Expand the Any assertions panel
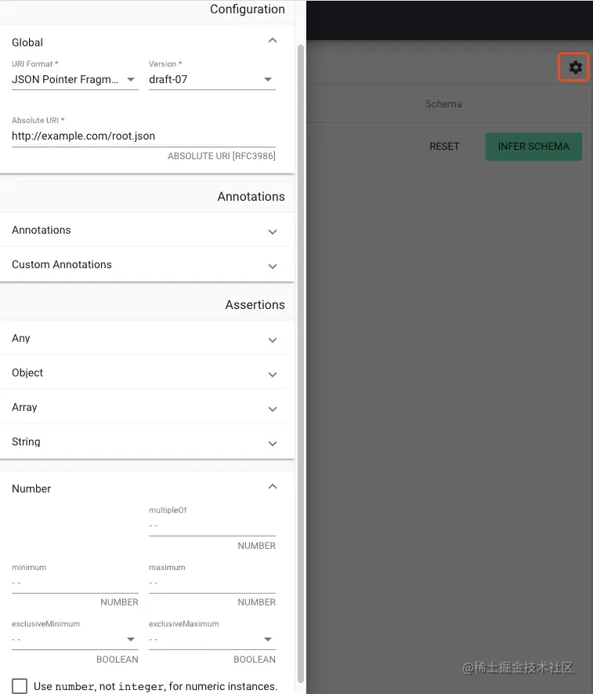The image size is (593, 694). (145, 339)
